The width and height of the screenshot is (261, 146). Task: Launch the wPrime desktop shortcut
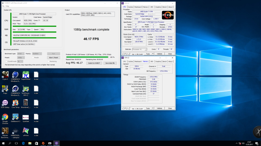[26, 132]
